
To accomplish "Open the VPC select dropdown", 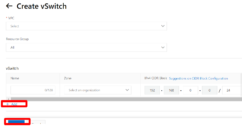I will click(86, 26).
